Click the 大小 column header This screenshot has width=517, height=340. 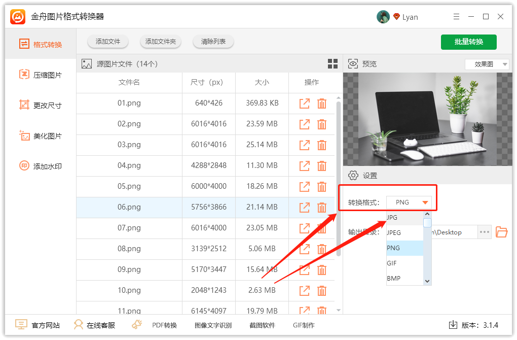[262, 82]
